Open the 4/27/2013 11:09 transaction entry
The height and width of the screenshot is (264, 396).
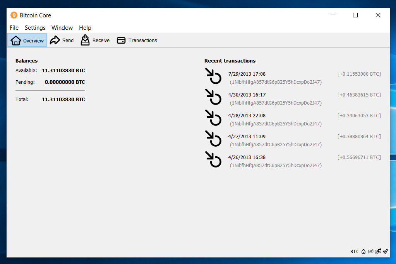click(247, 137)
